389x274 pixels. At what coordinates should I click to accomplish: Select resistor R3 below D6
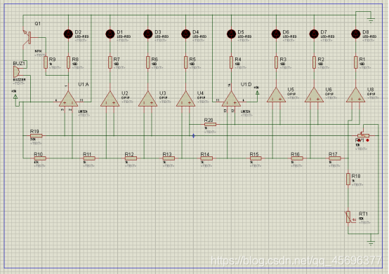tap(276, 62)
